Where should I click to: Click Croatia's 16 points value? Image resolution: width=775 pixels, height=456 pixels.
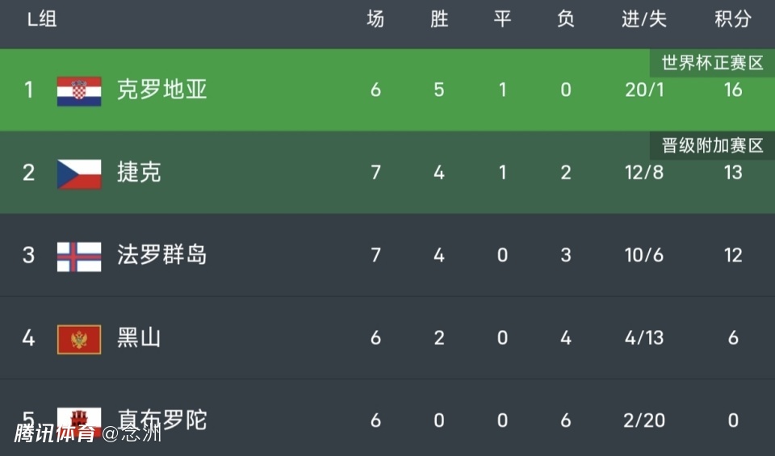[732, 90]
